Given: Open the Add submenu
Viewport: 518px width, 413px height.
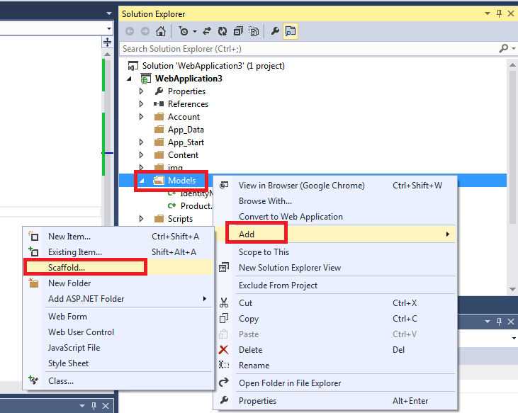Looking at the screenshot, I should 335,234.
